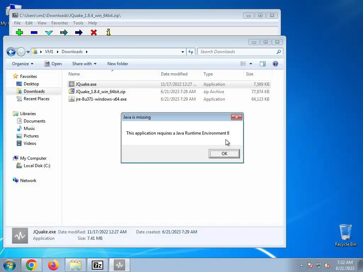Open Chrome from taskbar
Viewport: 363px width, 272px height.
point(32,265)
